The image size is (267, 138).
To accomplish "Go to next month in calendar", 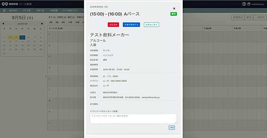I will click(x=42, y=24).
